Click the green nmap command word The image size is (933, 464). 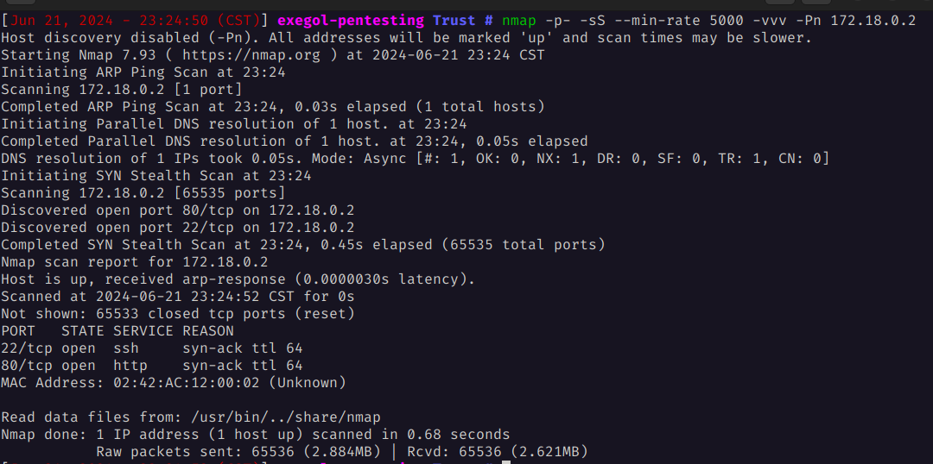pos(518,21)
